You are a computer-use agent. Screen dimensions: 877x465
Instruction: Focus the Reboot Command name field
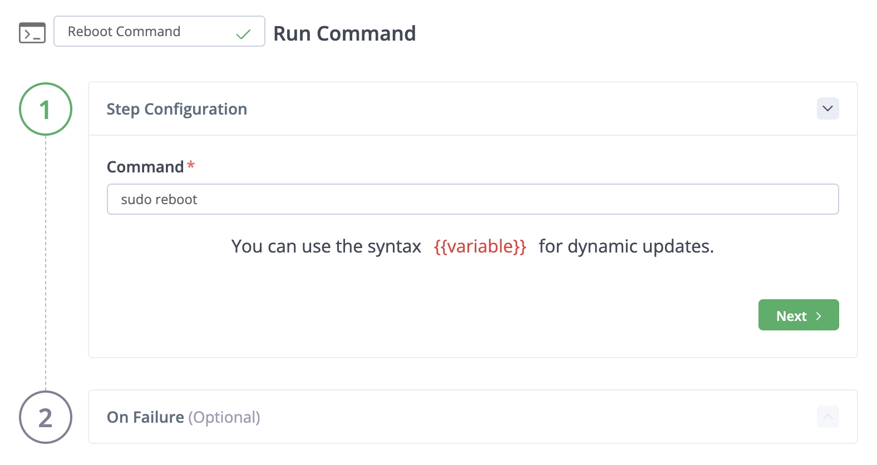pyautogui.click(x=145, y=32)
